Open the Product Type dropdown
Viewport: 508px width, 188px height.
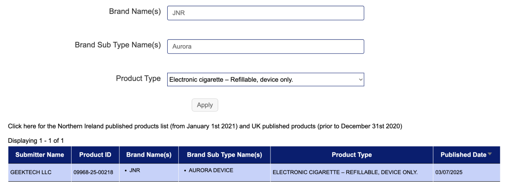(265, 79)
